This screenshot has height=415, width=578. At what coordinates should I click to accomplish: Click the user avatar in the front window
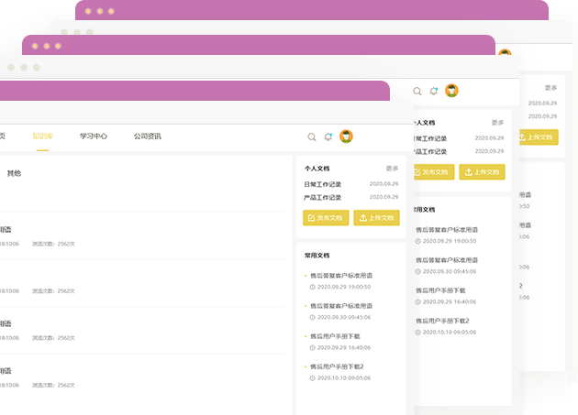(346, 137)
